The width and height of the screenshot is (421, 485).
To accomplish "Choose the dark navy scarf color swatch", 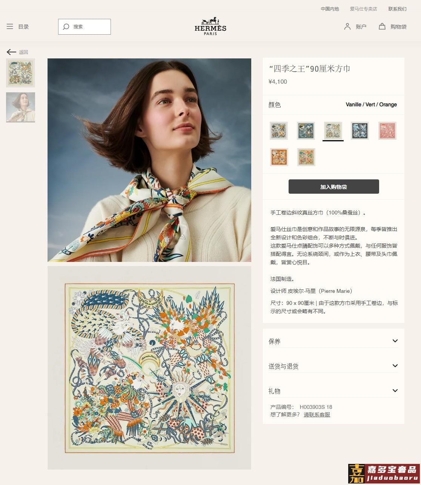I will point(360,131).
